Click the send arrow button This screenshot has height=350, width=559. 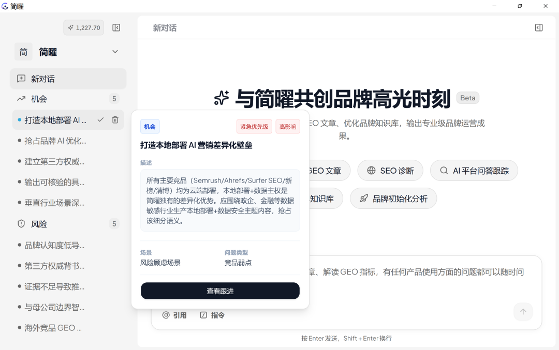(x=523, y=312)
